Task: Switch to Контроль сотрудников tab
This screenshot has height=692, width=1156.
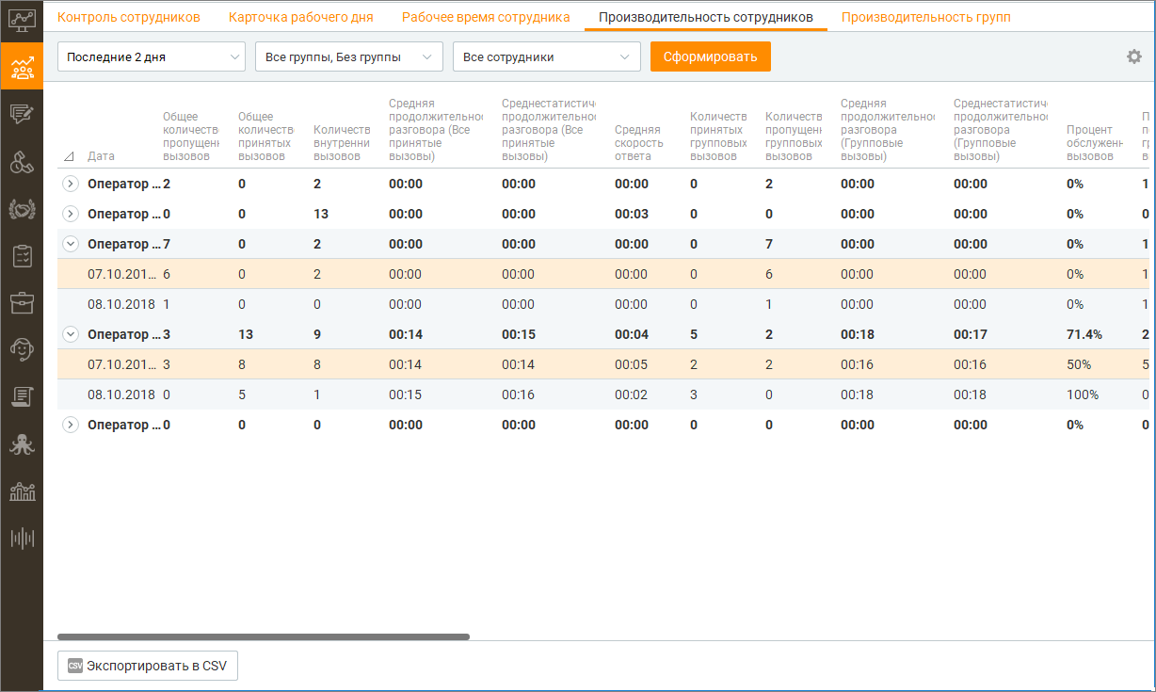Action: click(129, 17)
